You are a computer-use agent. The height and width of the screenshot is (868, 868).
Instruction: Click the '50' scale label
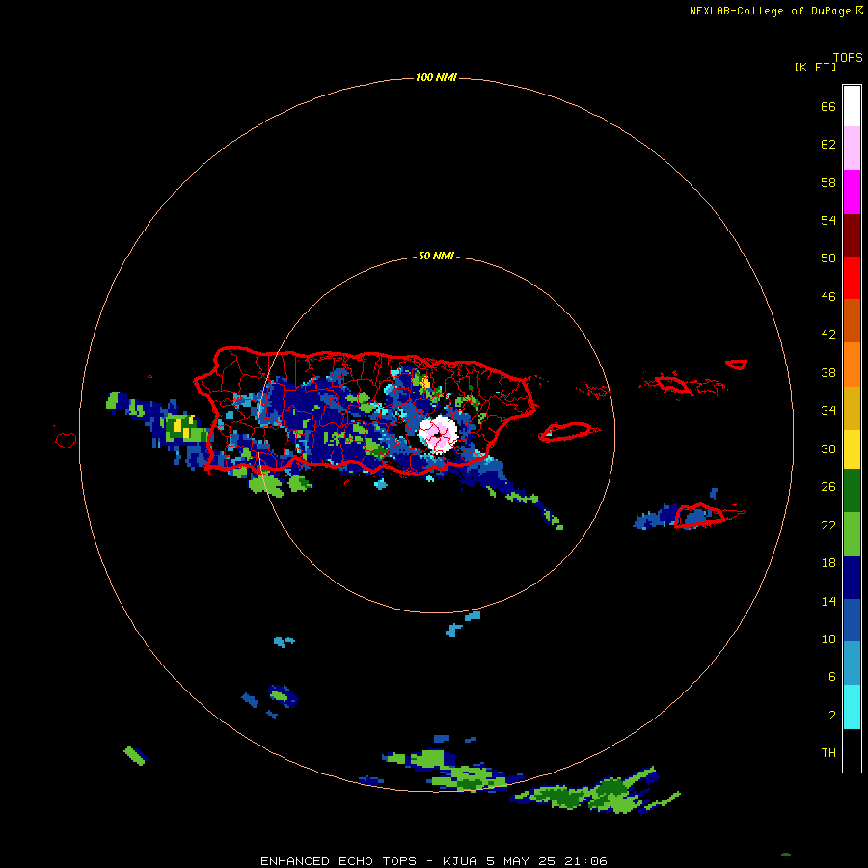pos(828,258)
